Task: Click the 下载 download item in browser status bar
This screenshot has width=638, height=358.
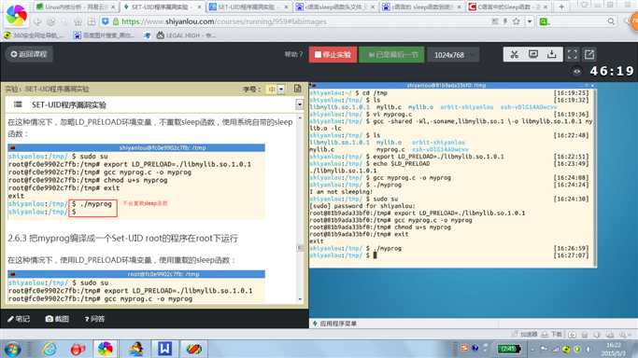Action: click(x=552, y=335)
